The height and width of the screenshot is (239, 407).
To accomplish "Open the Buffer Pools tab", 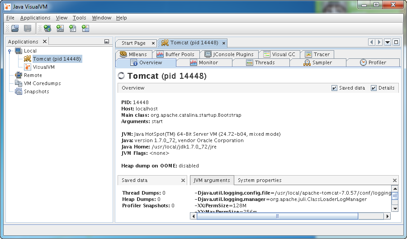I will [175, 54].
